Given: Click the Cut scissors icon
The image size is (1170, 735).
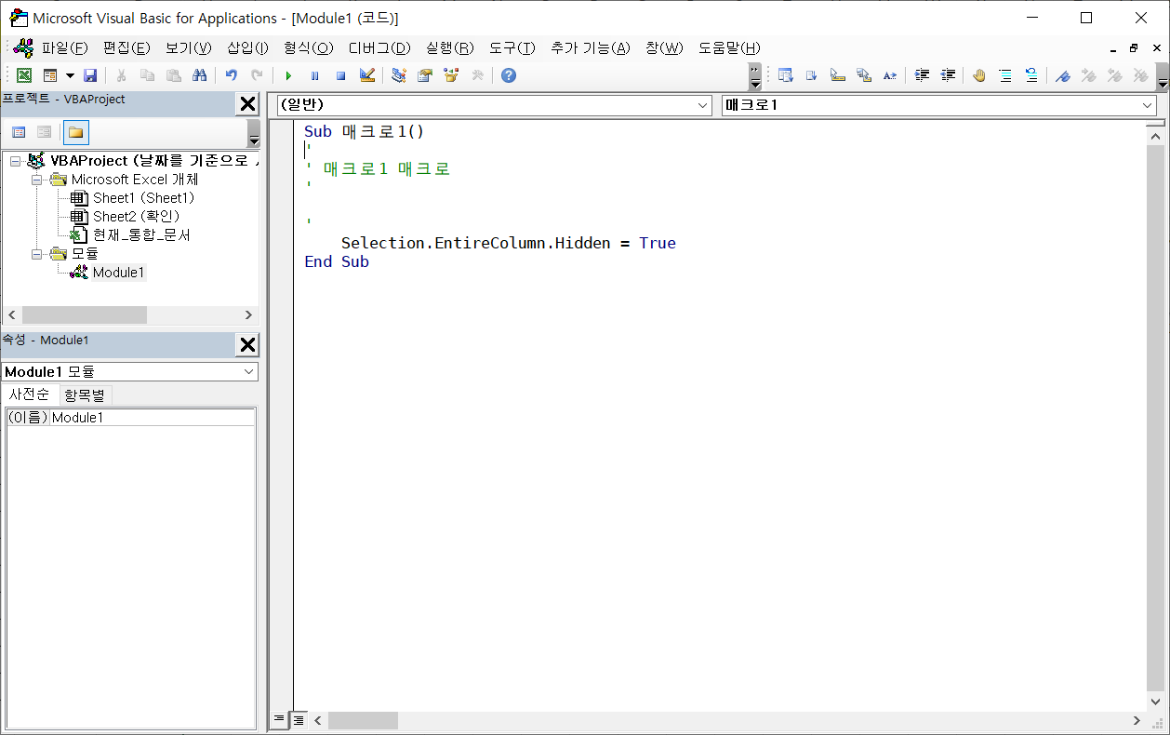Looking at the screenshot, I should tap(122, 75).
